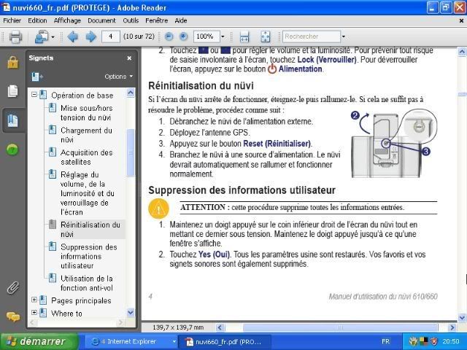Close the document with the menu bar X

[x=461, y=20]
